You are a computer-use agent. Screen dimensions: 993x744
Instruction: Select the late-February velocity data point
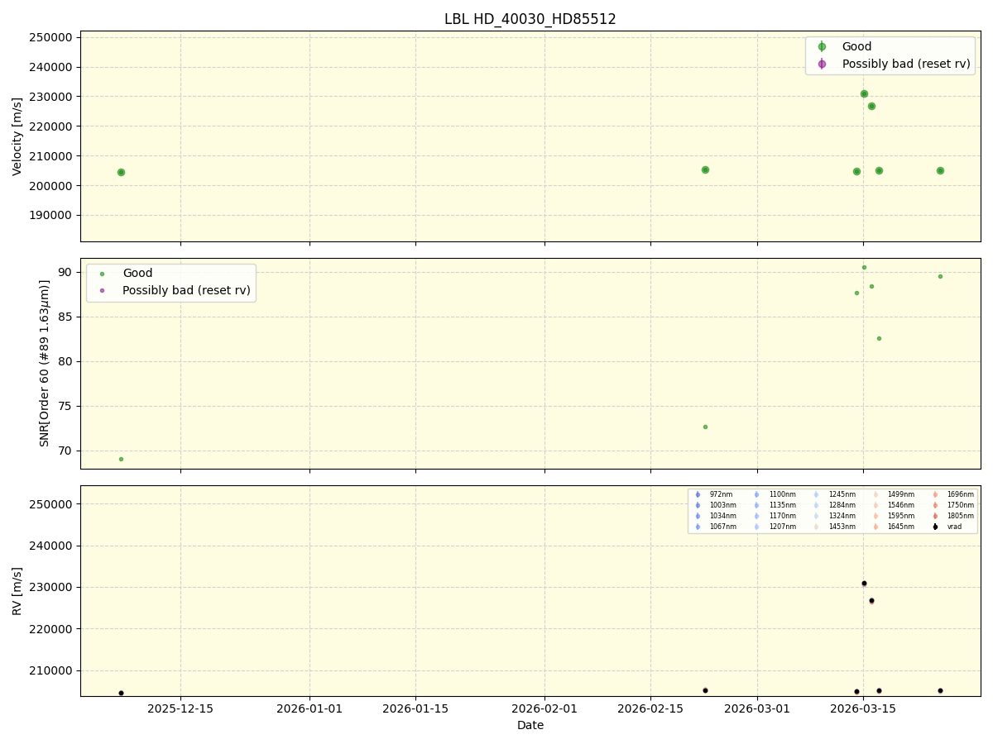[705, 169]
